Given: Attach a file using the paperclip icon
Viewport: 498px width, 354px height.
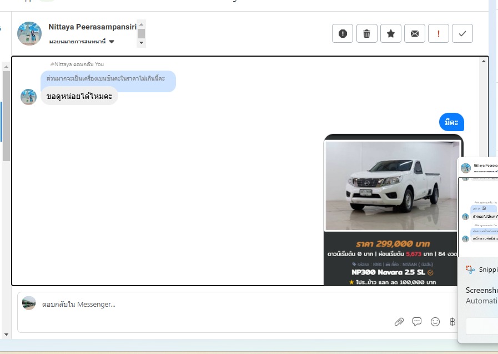Looking at the screenshot, I should tap(399, 322).
